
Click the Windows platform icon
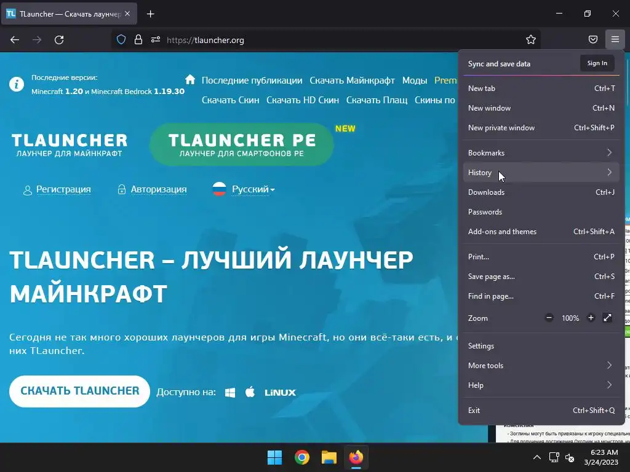pos(230,392)
